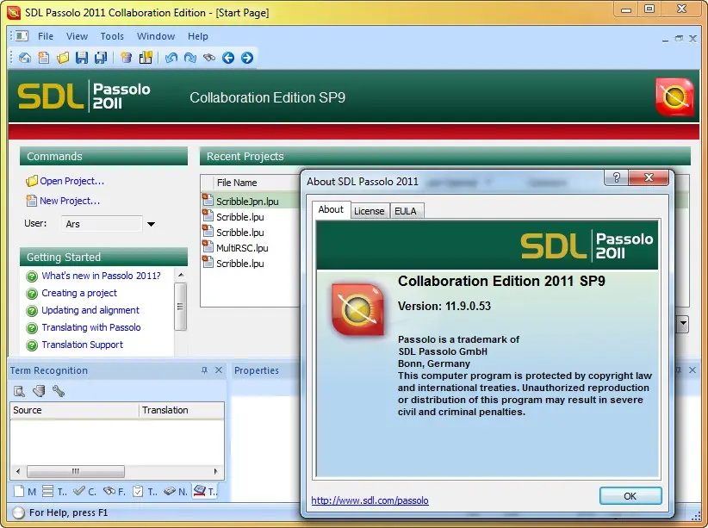Click the Save All double-floppy toolbar icon
Viewport: 708px width, 528px height.
101,58
